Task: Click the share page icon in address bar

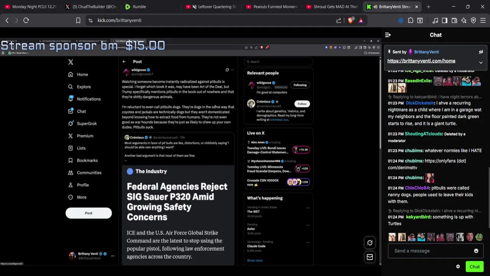Action: pos(339,20)
